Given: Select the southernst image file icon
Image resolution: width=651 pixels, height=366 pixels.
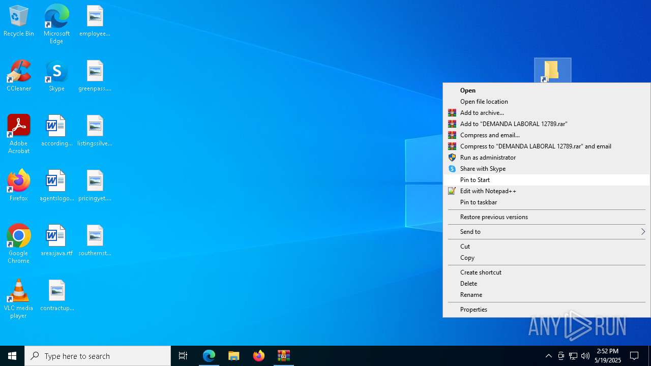Looking at the screenshot, I should point(95,241).
